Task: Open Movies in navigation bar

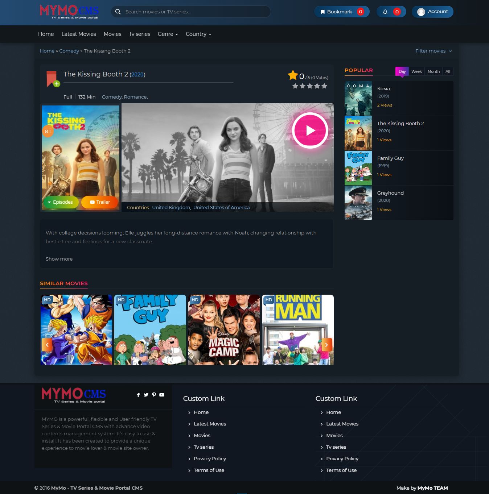Action: [112, 34]
